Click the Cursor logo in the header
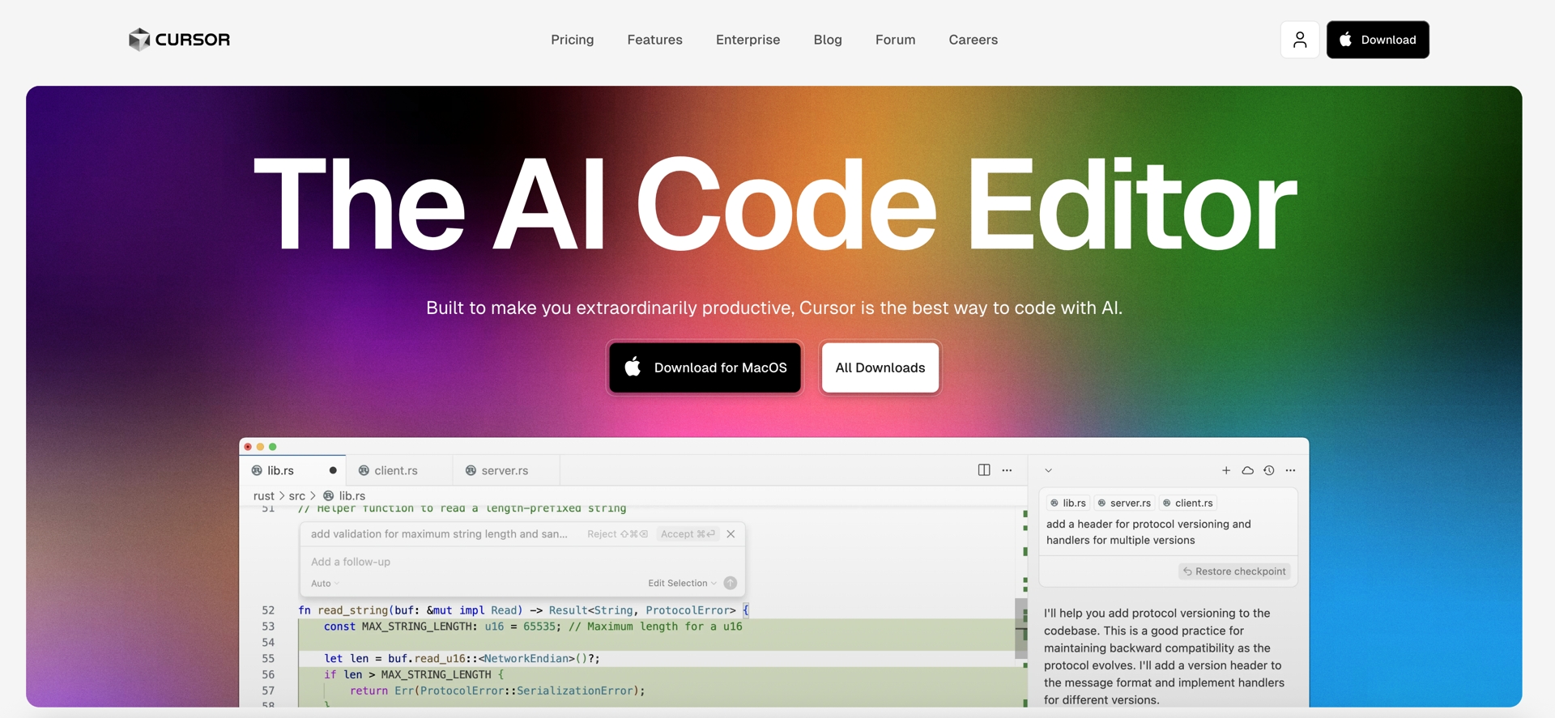 pos(179,40)
